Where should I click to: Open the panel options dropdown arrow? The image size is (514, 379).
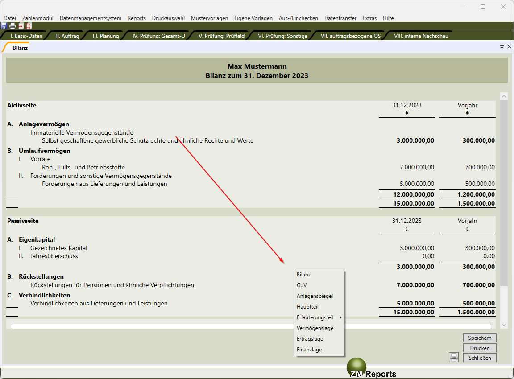pos(502,46)
